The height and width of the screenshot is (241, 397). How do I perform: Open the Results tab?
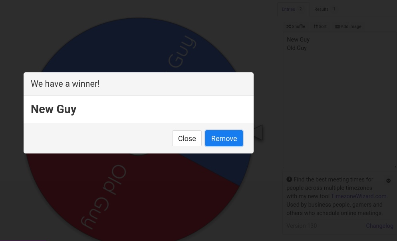pos(325,9)
